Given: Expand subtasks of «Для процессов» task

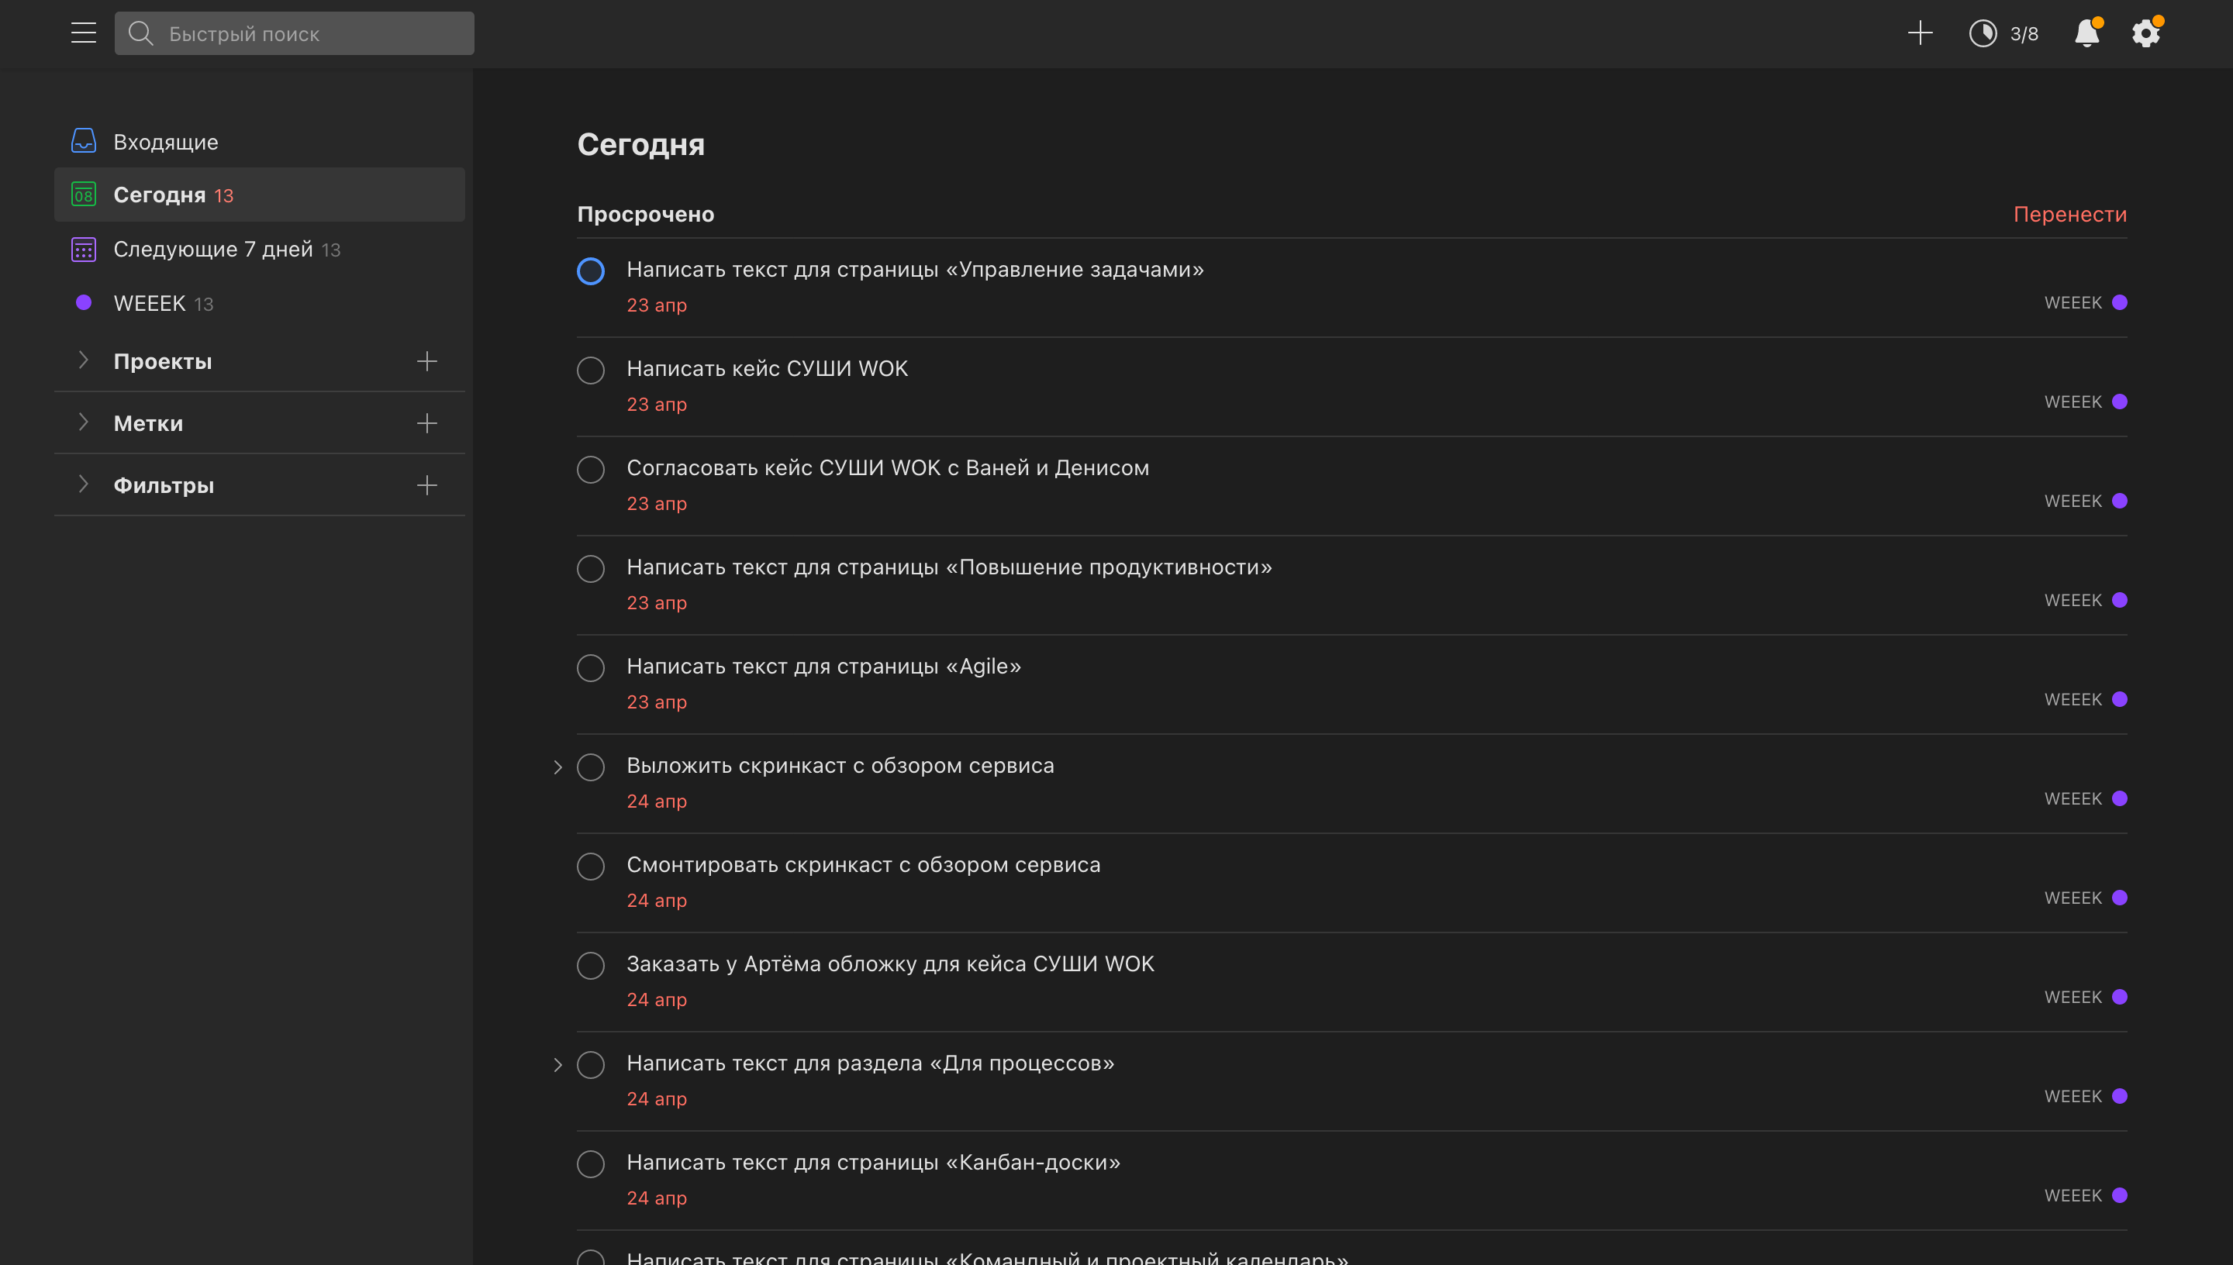Looking at the screenshot, I should [557, 1064].
